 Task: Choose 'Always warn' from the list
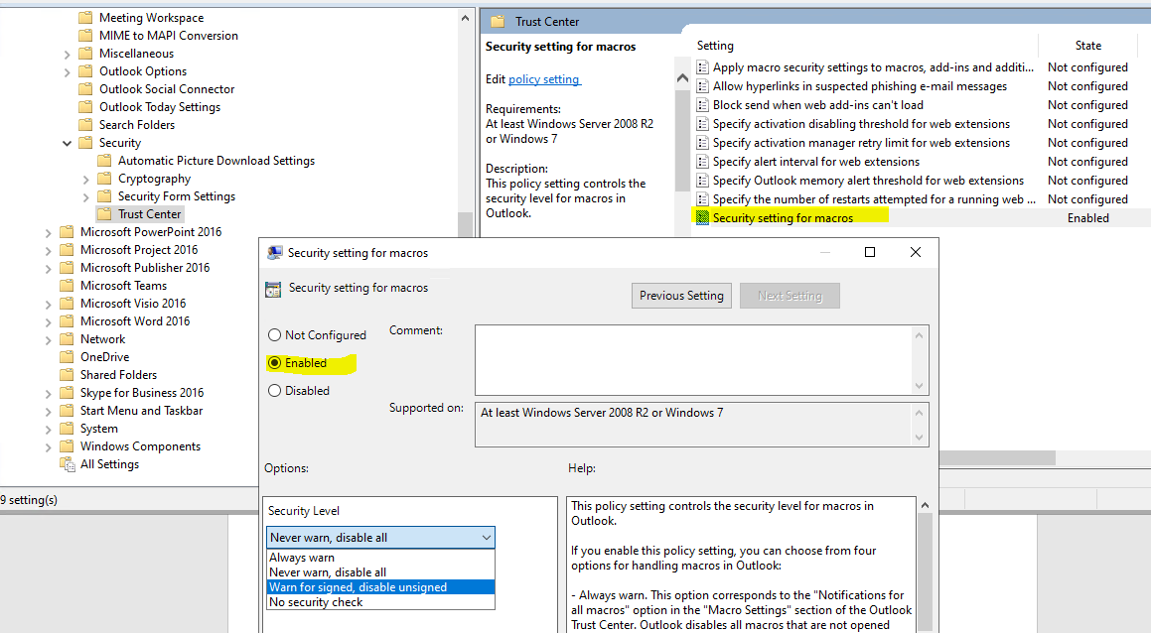coord(381,558)
